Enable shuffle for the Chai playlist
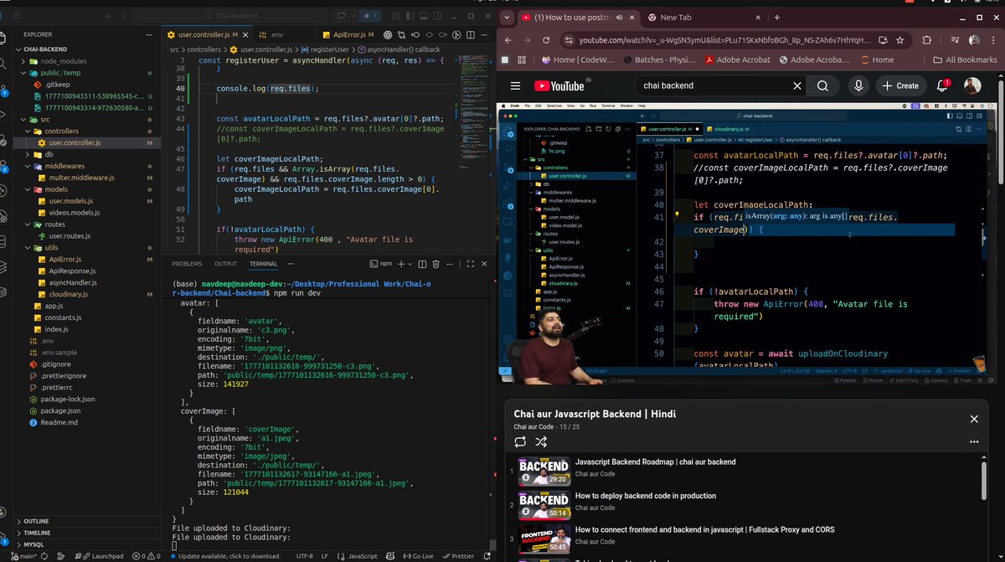Image resolution: width=1005 pixels, height=562 pixels. [540, 441]
